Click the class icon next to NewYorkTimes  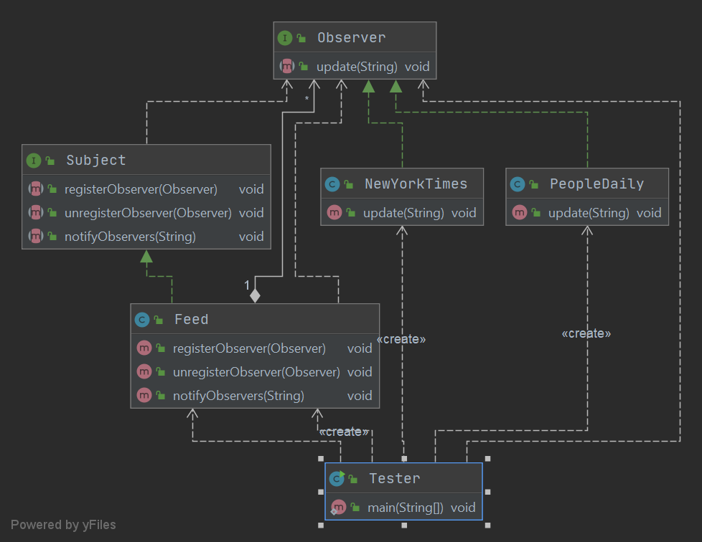[331, 184]
